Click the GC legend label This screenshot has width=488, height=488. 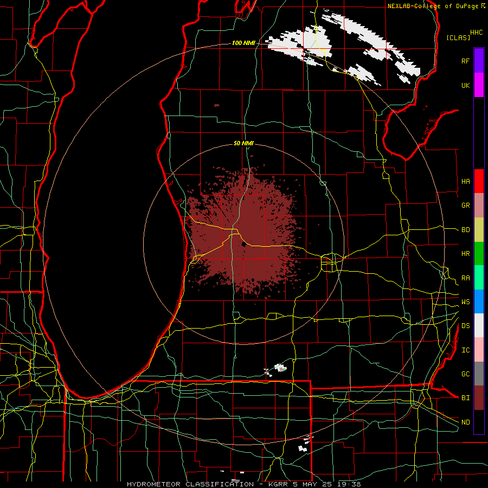[x=465, y=374]
